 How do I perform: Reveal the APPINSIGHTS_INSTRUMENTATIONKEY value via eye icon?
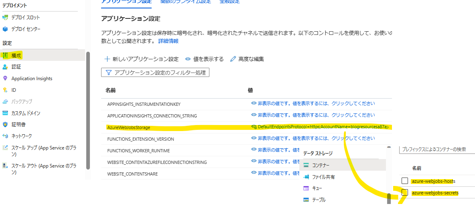pos(254,103)
